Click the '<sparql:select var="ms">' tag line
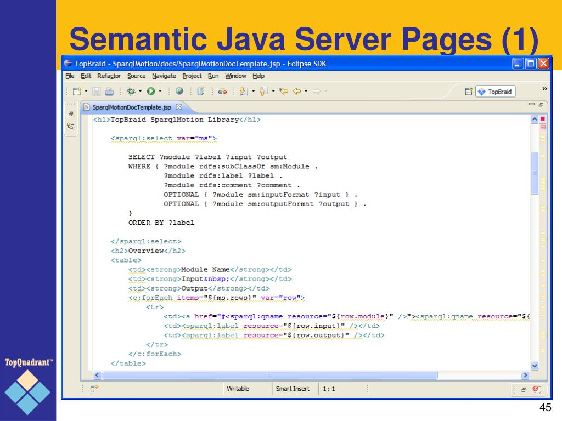The height and width of the screenshot is (421, 562). (164, 139)
